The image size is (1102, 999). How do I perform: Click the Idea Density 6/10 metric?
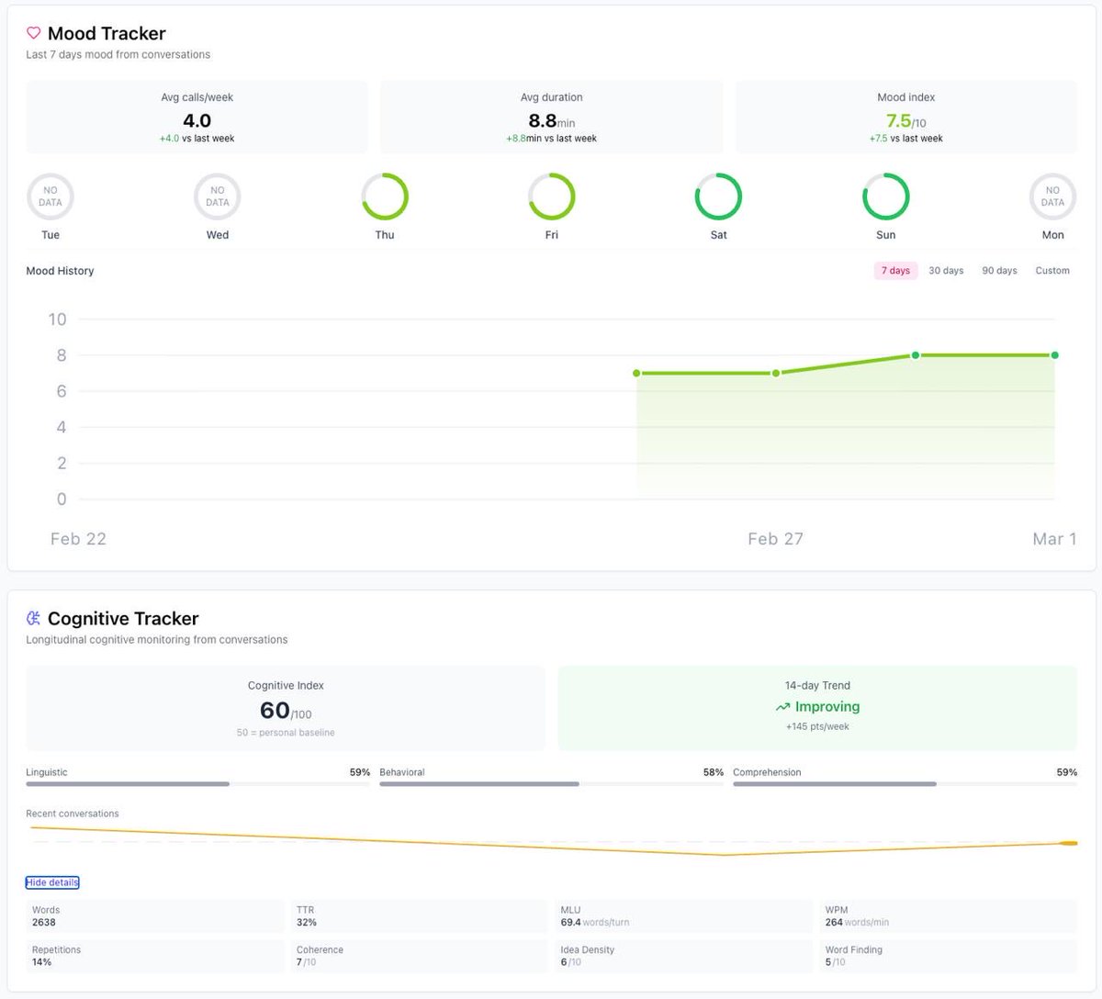pos(684,956)
